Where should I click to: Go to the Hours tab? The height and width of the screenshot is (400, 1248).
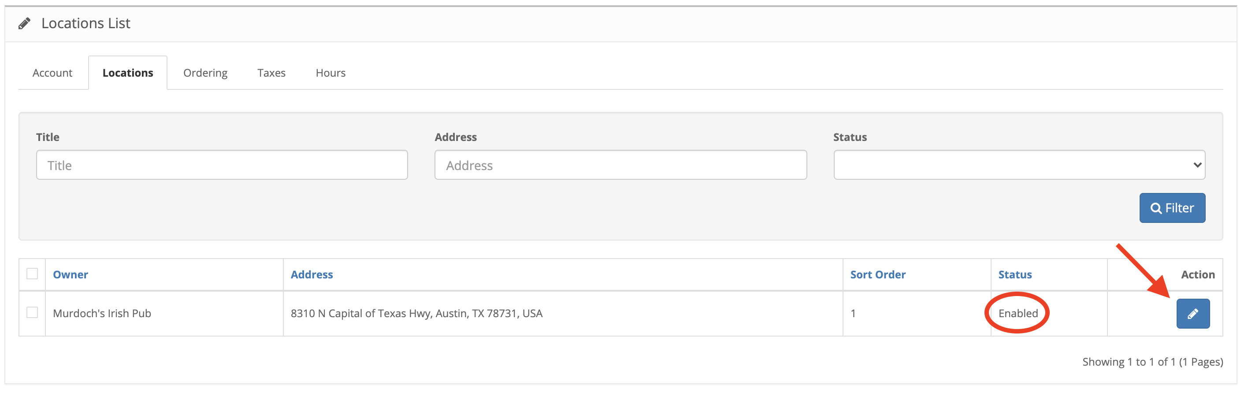pos(331,73)
